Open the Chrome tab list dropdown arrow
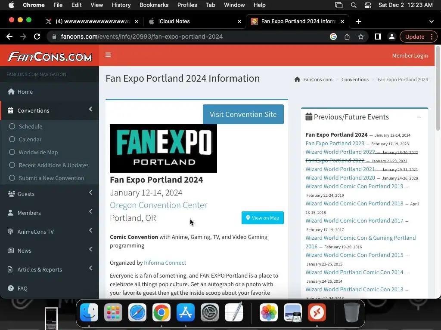This screenshot has height=330, width=441. pyautogui.click(x=431, y=21)
